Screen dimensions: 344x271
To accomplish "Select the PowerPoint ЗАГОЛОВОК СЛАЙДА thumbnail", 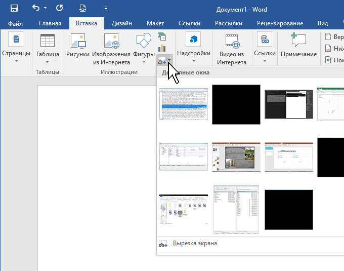I will [x=289, y=157].
